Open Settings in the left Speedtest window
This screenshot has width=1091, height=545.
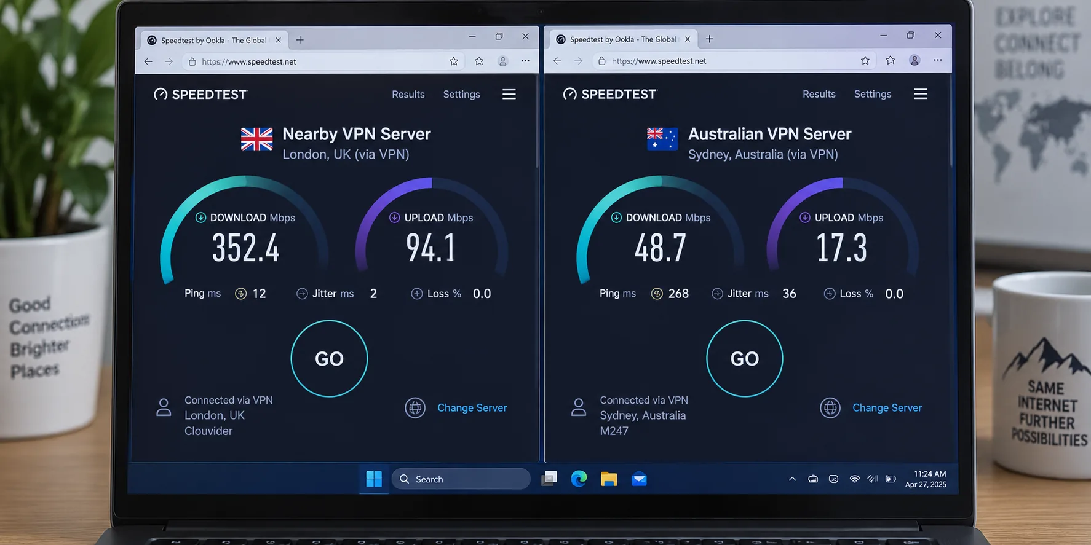coord(461,94)
